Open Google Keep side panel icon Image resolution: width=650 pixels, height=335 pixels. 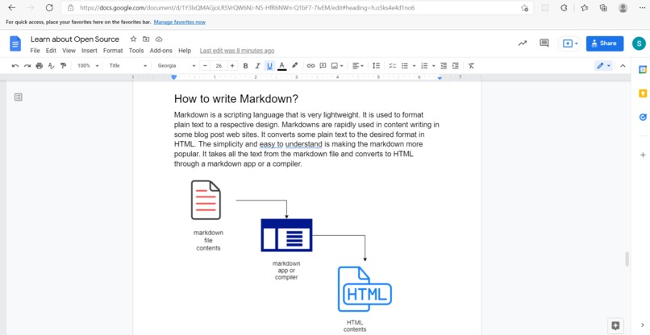coord(643,93)
